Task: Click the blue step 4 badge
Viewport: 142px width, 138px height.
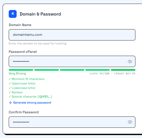Action: point(13,14)
